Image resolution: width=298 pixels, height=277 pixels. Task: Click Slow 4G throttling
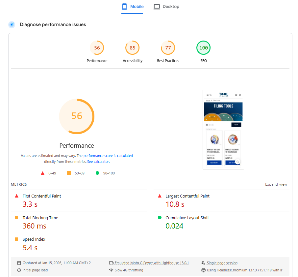[x=129, y=270]
